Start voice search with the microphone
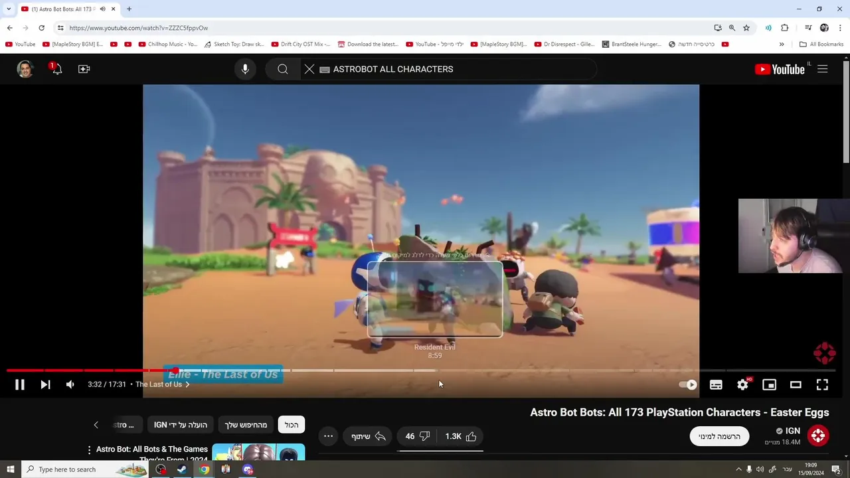Screen dimensions: 850x478 coord(245,69)
